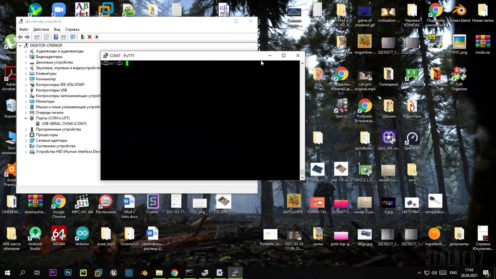Select cpuz_x64 desktop icon
The image size is (496, 279).
coord(388,140)
